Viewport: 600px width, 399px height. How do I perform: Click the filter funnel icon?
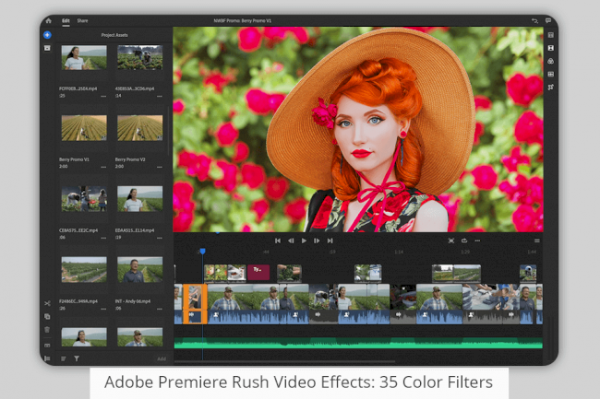tap(77, 358)
